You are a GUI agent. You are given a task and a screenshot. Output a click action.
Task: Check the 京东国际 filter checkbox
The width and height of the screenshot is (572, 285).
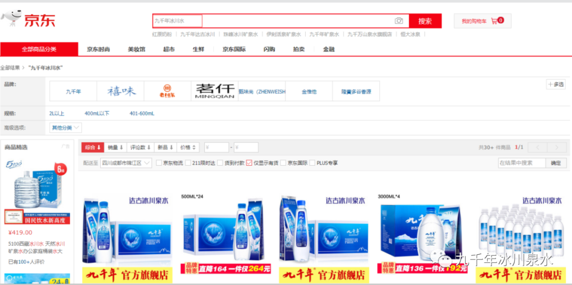283,163
